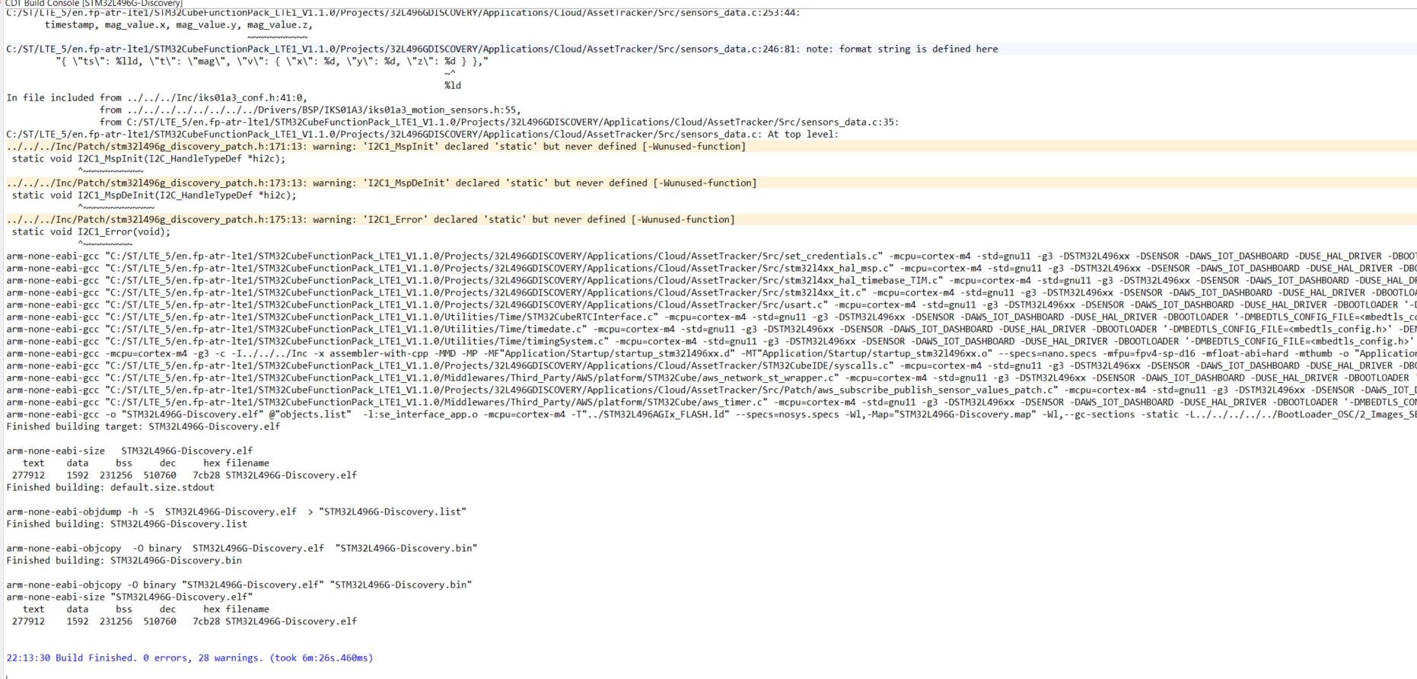Click the gcc compile line for set_credentials.c

712,256
